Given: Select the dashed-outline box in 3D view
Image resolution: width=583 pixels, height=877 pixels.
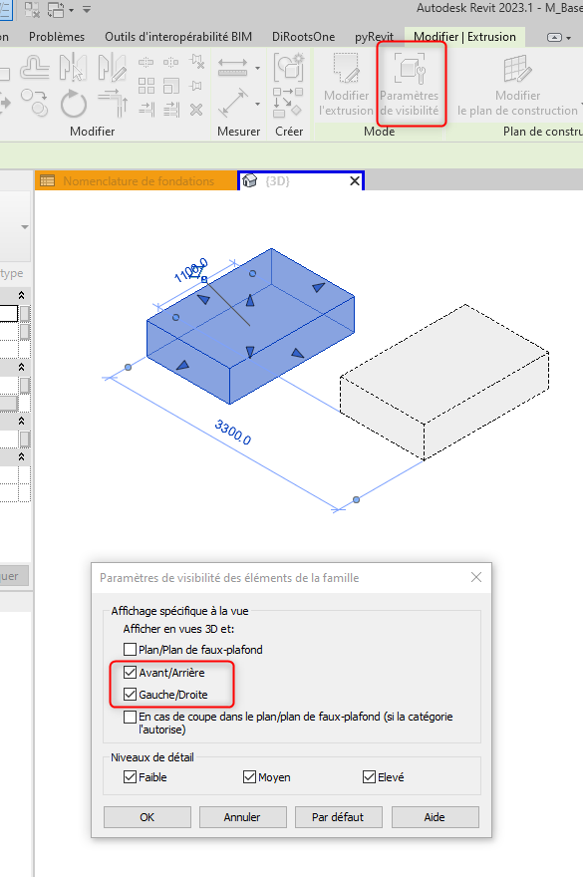Looking at the screenshot, I should tap(444, 382).
